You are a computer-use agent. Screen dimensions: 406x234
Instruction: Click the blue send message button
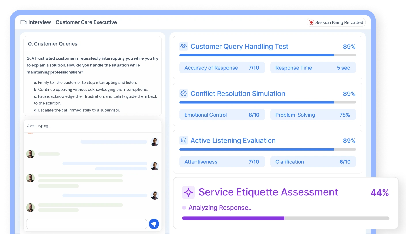tap(154, 224)
